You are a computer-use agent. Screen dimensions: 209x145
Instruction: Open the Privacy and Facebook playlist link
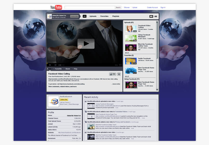coord(122,122)
